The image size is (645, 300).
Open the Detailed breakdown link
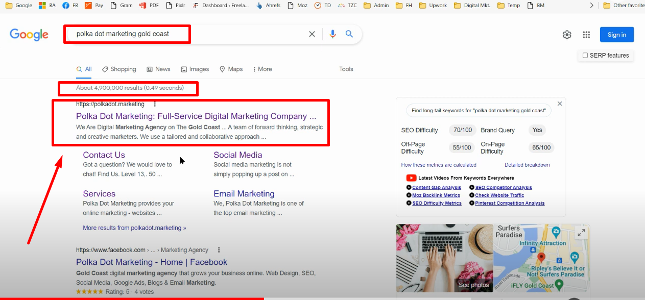pos(527,164)
